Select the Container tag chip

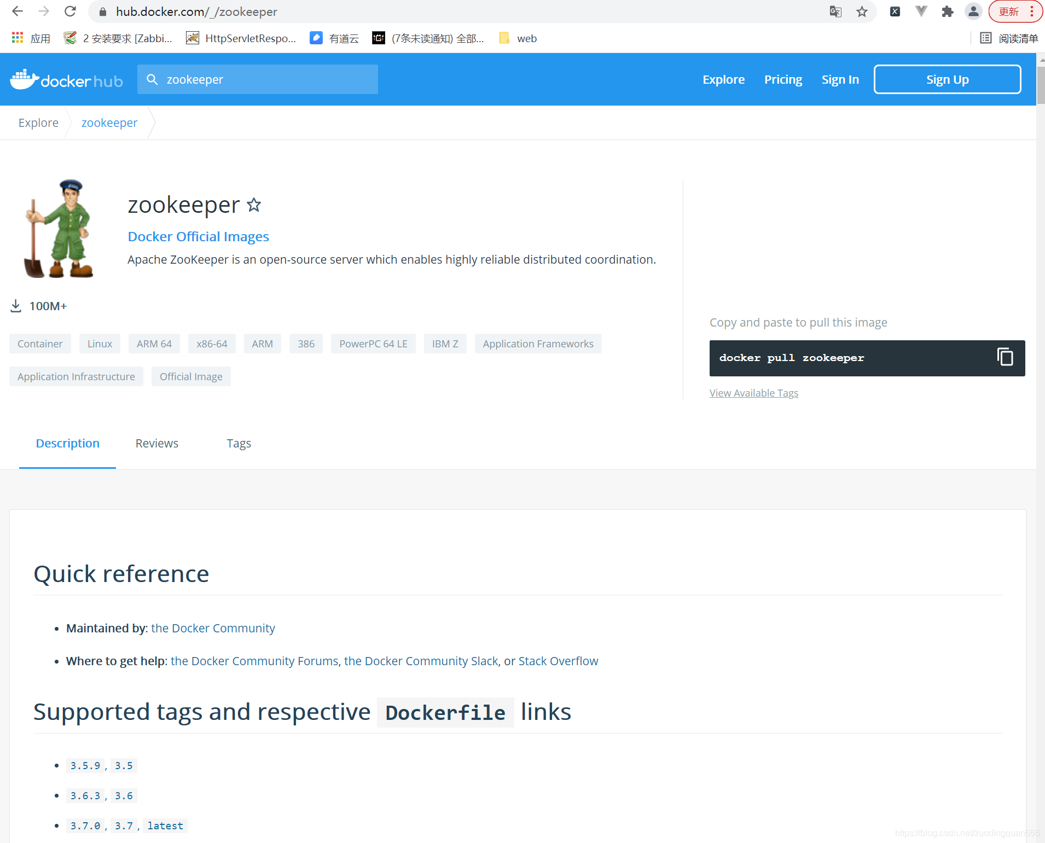coord(40,344)
